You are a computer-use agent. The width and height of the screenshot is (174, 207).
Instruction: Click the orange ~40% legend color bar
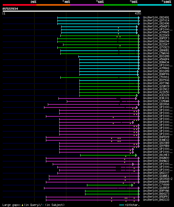point(53,5)
